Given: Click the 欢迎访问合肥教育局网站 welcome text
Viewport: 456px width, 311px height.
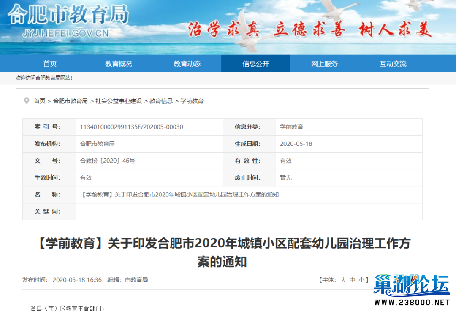Looking at the screenshot, I should 44,78.
